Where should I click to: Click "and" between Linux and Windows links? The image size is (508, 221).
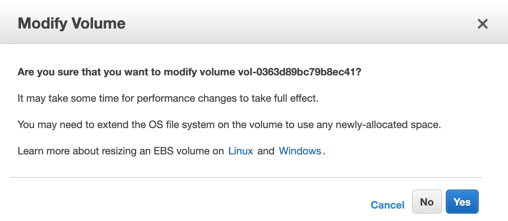[x=266, y=151]
